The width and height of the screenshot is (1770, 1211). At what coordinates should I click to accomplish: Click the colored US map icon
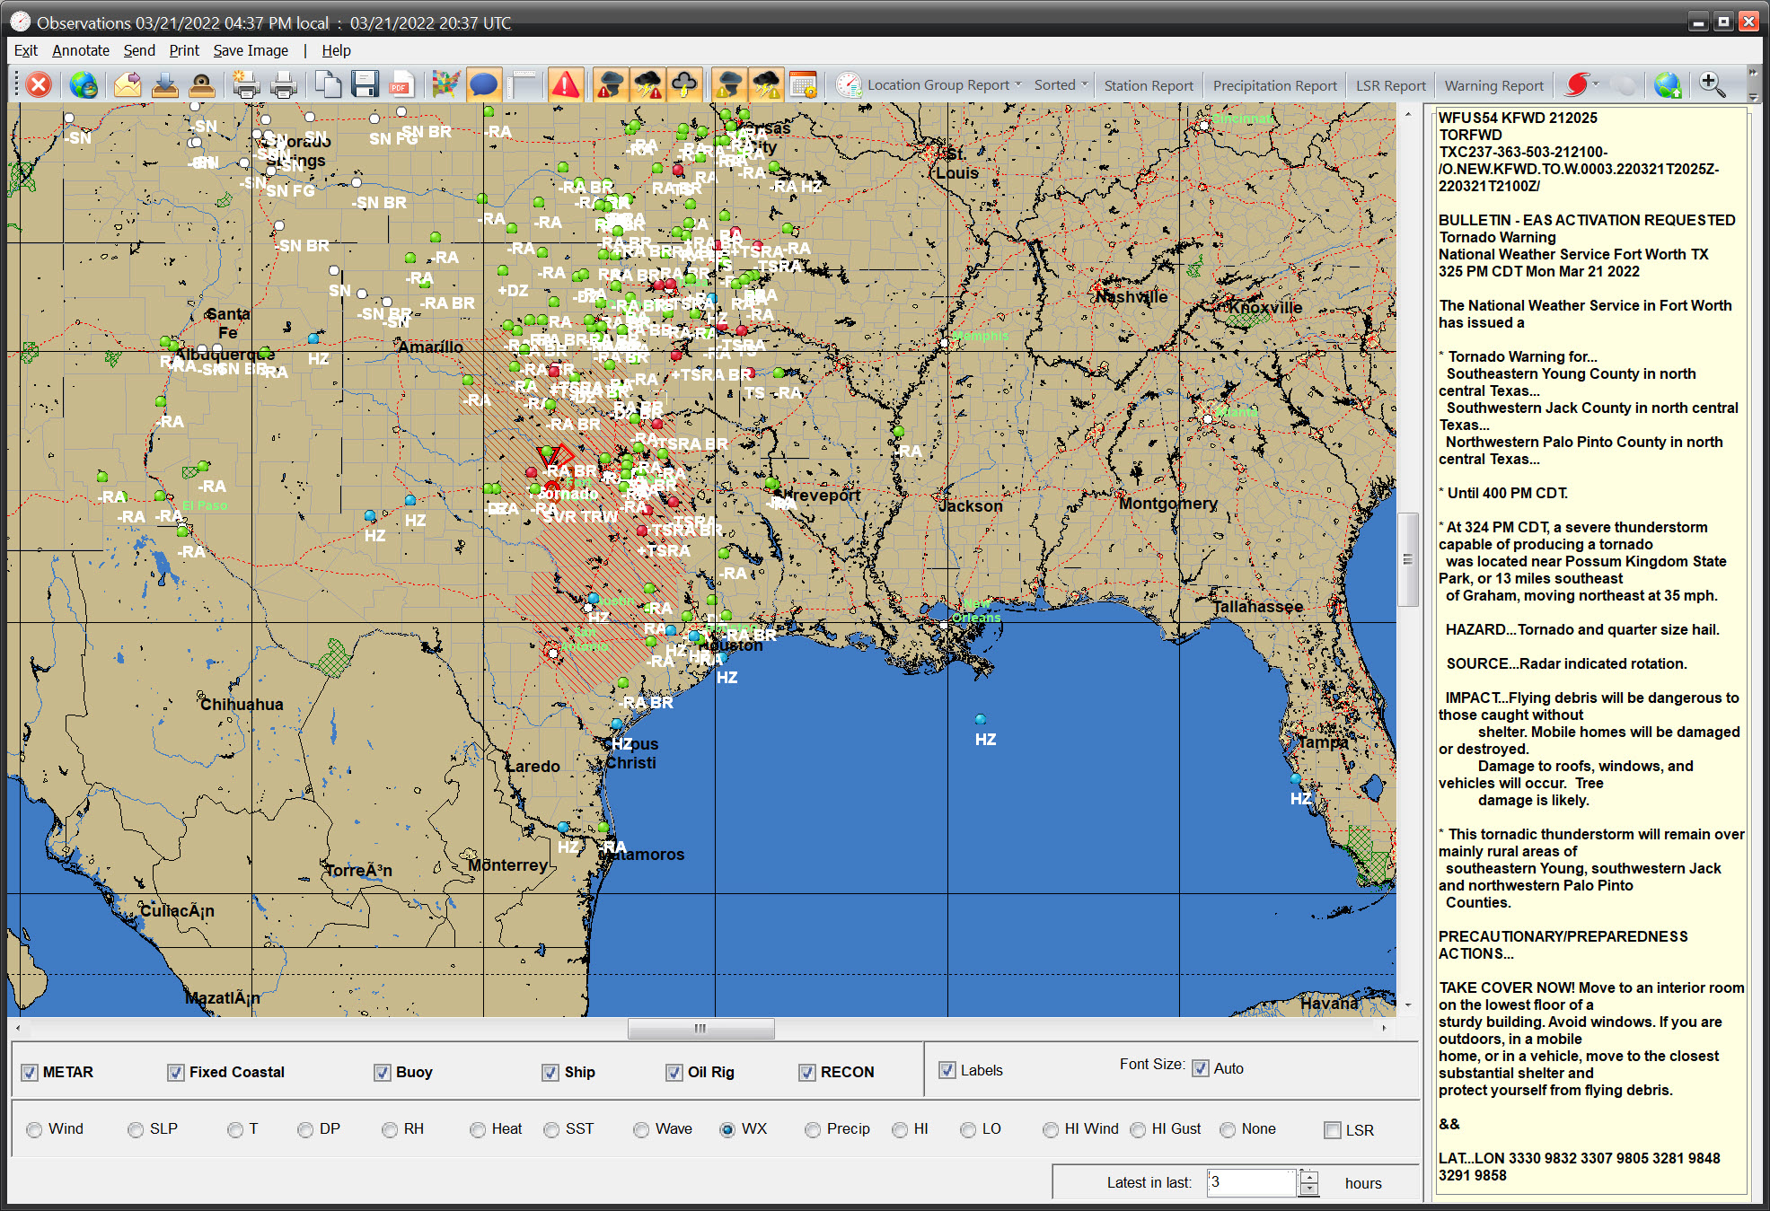pyautogui.click(x=445, y=85)
